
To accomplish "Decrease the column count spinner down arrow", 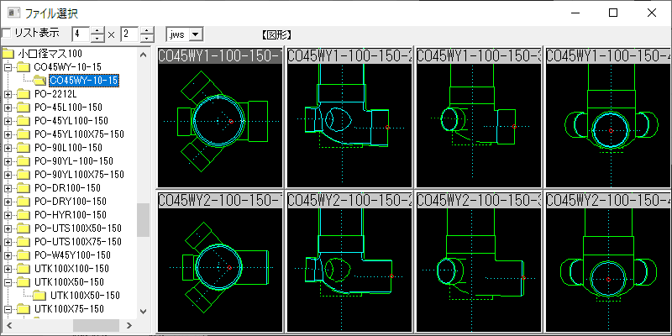I will pos(98,38).
